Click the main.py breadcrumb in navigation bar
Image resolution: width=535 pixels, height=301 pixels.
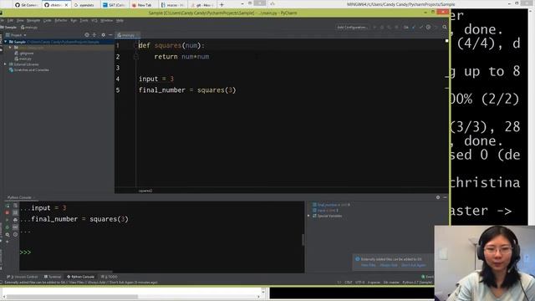[29, 28]
